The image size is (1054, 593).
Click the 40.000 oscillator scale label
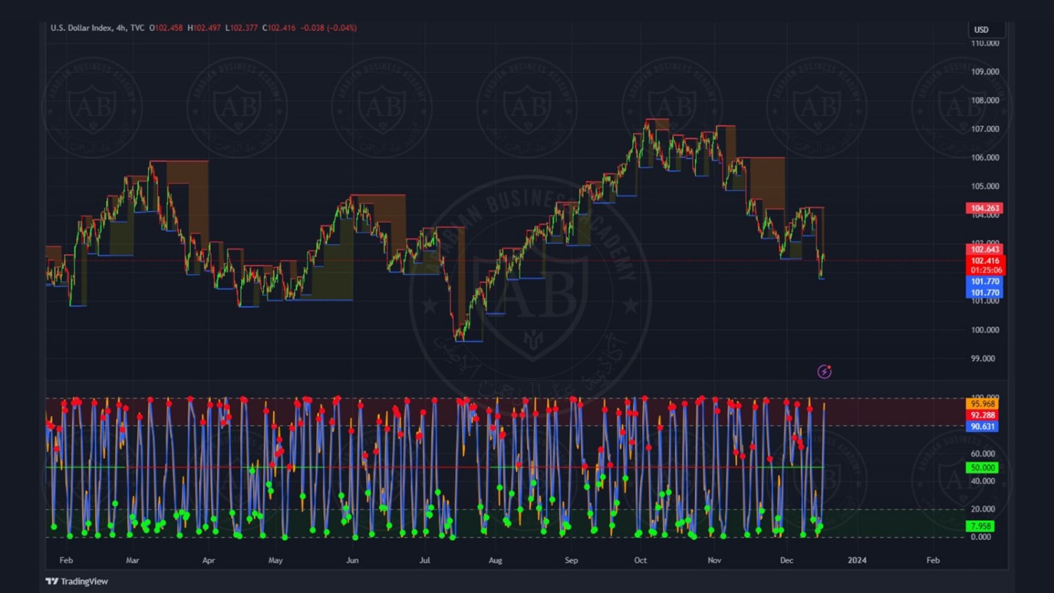click(983, 481)
